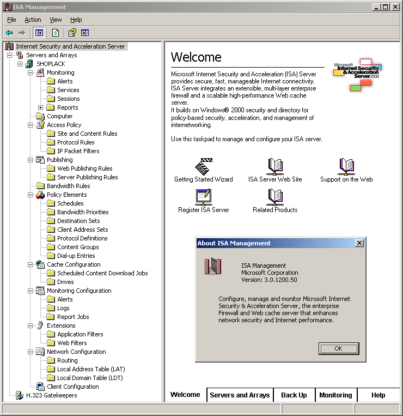Viewport: 403px width, 416px height.
Task: Click the Back arrow toolbar icon
Action: (9, 33)
